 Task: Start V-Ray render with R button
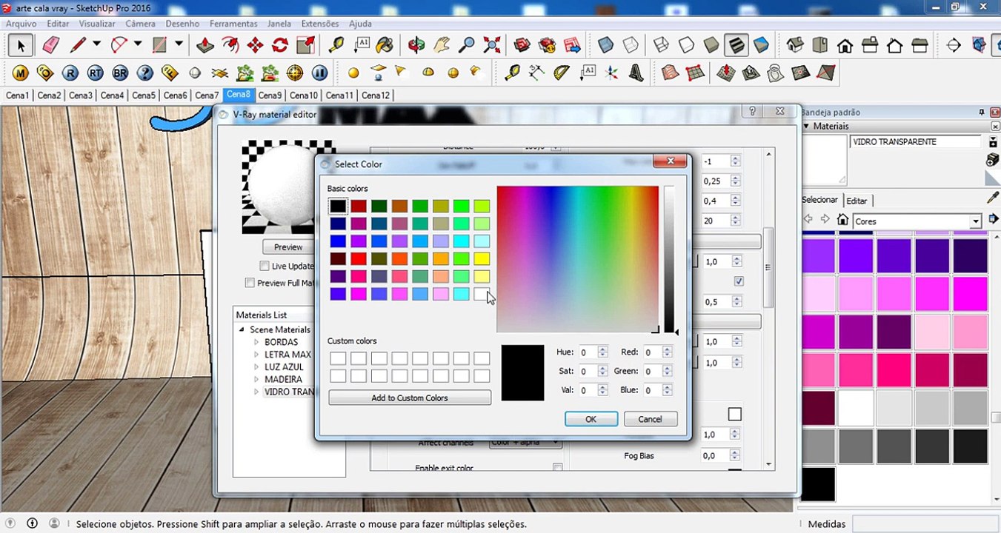pyautogui.click(x=70, y=73)
